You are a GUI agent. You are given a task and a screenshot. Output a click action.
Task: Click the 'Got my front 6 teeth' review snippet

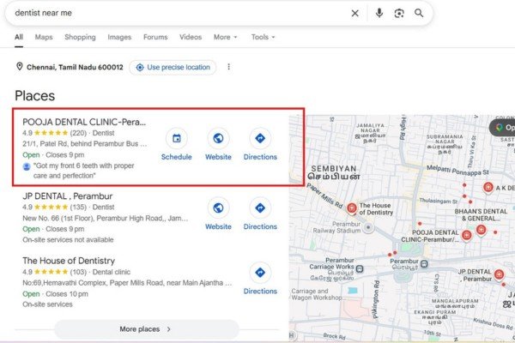click(84, 171)
